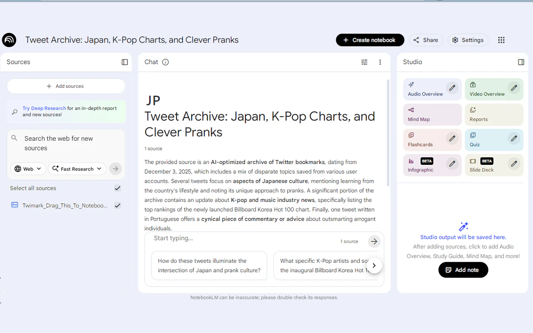533x333 pixels.
Task: Focus Search the web for new sources field
Action: point(67,143)
